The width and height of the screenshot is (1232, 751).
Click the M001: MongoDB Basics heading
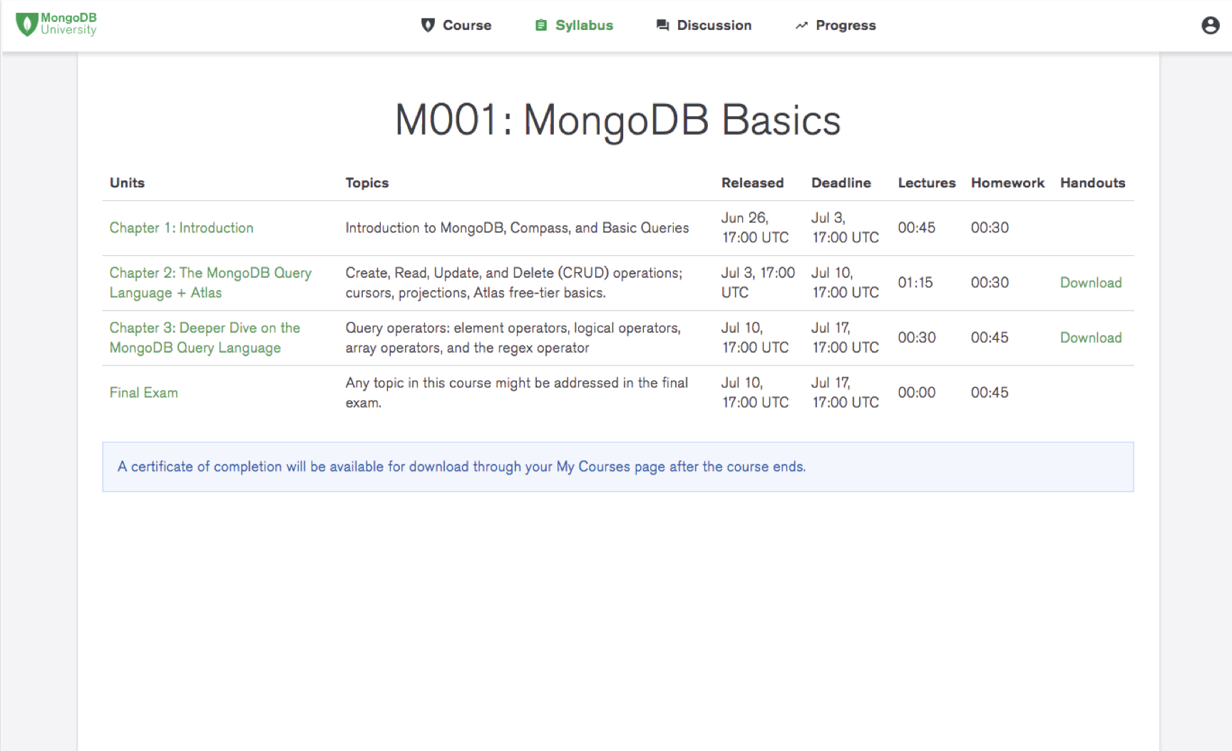click(618, 120)
